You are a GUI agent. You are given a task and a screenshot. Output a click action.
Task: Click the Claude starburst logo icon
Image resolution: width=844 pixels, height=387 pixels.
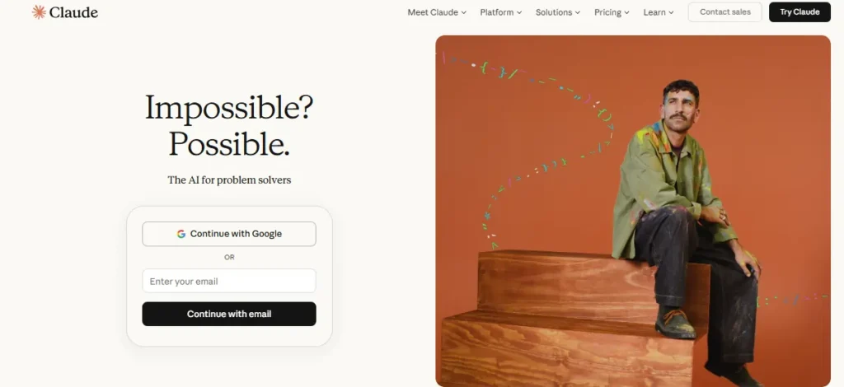[39, 12]
